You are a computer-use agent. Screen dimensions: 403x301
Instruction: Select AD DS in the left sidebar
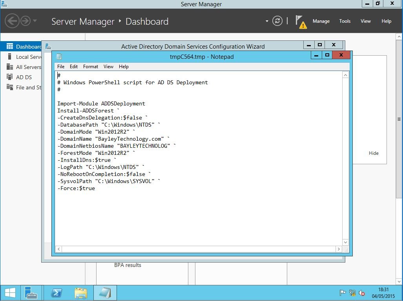click(24, 77)
